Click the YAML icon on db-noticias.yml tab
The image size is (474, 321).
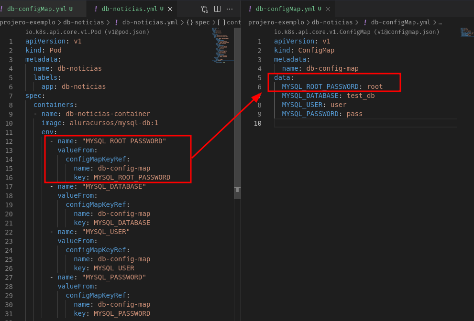(x=96, y=9)
